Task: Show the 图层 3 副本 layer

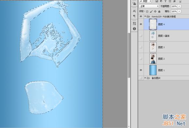Action: (141, 36)
